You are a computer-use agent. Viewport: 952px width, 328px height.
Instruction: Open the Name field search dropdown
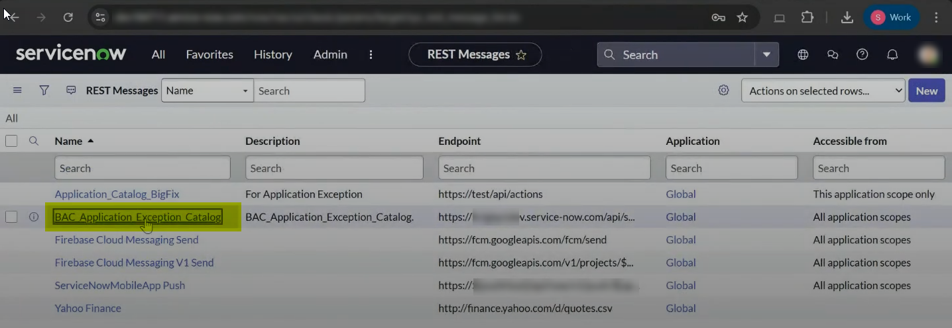[x=207, y=91]
